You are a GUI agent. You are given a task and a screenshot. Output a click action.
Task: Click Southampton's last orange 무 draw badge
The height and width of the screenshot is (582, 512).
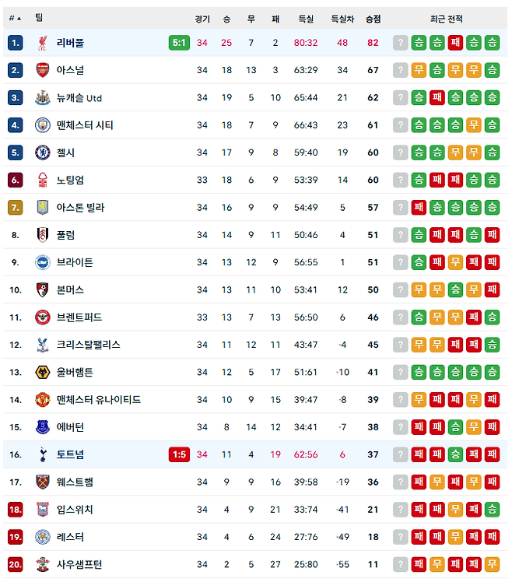coord(492,565)
